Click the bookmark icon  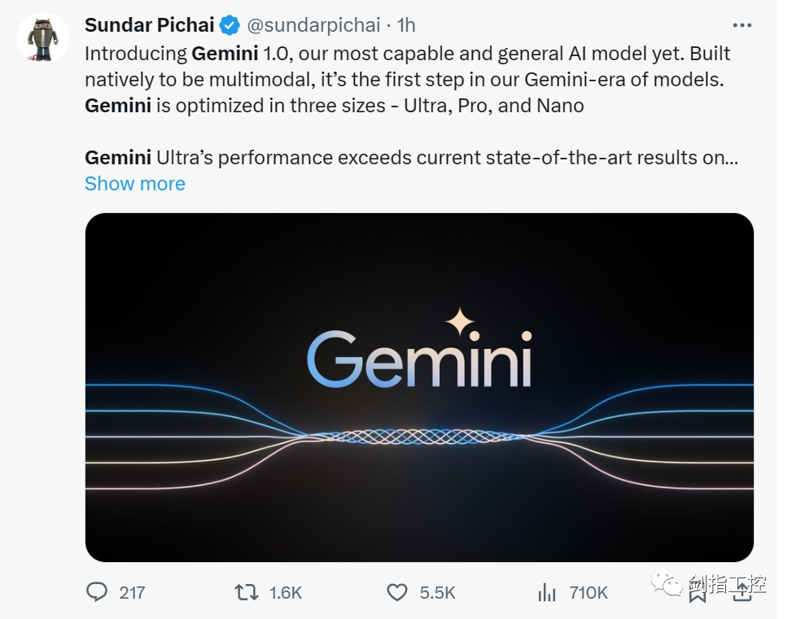coord(697,593)
